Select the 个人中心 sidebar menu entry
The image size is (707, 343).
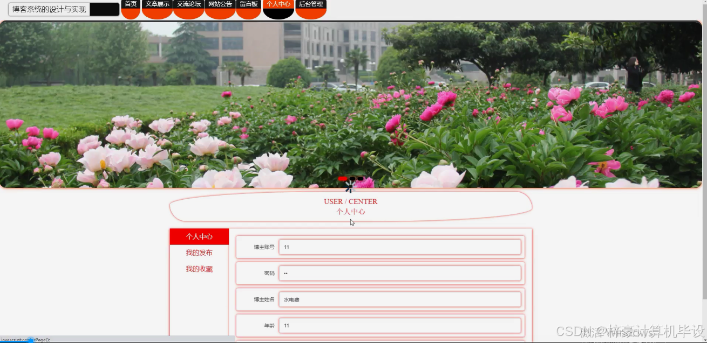[x=199, y=236]
